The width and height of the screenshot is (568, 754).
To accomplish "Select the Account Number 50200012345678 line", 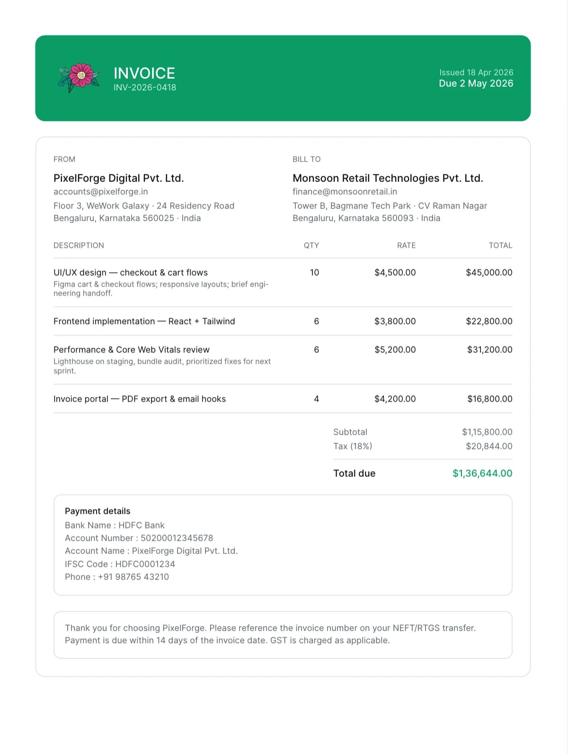I will tap(139, 539).
